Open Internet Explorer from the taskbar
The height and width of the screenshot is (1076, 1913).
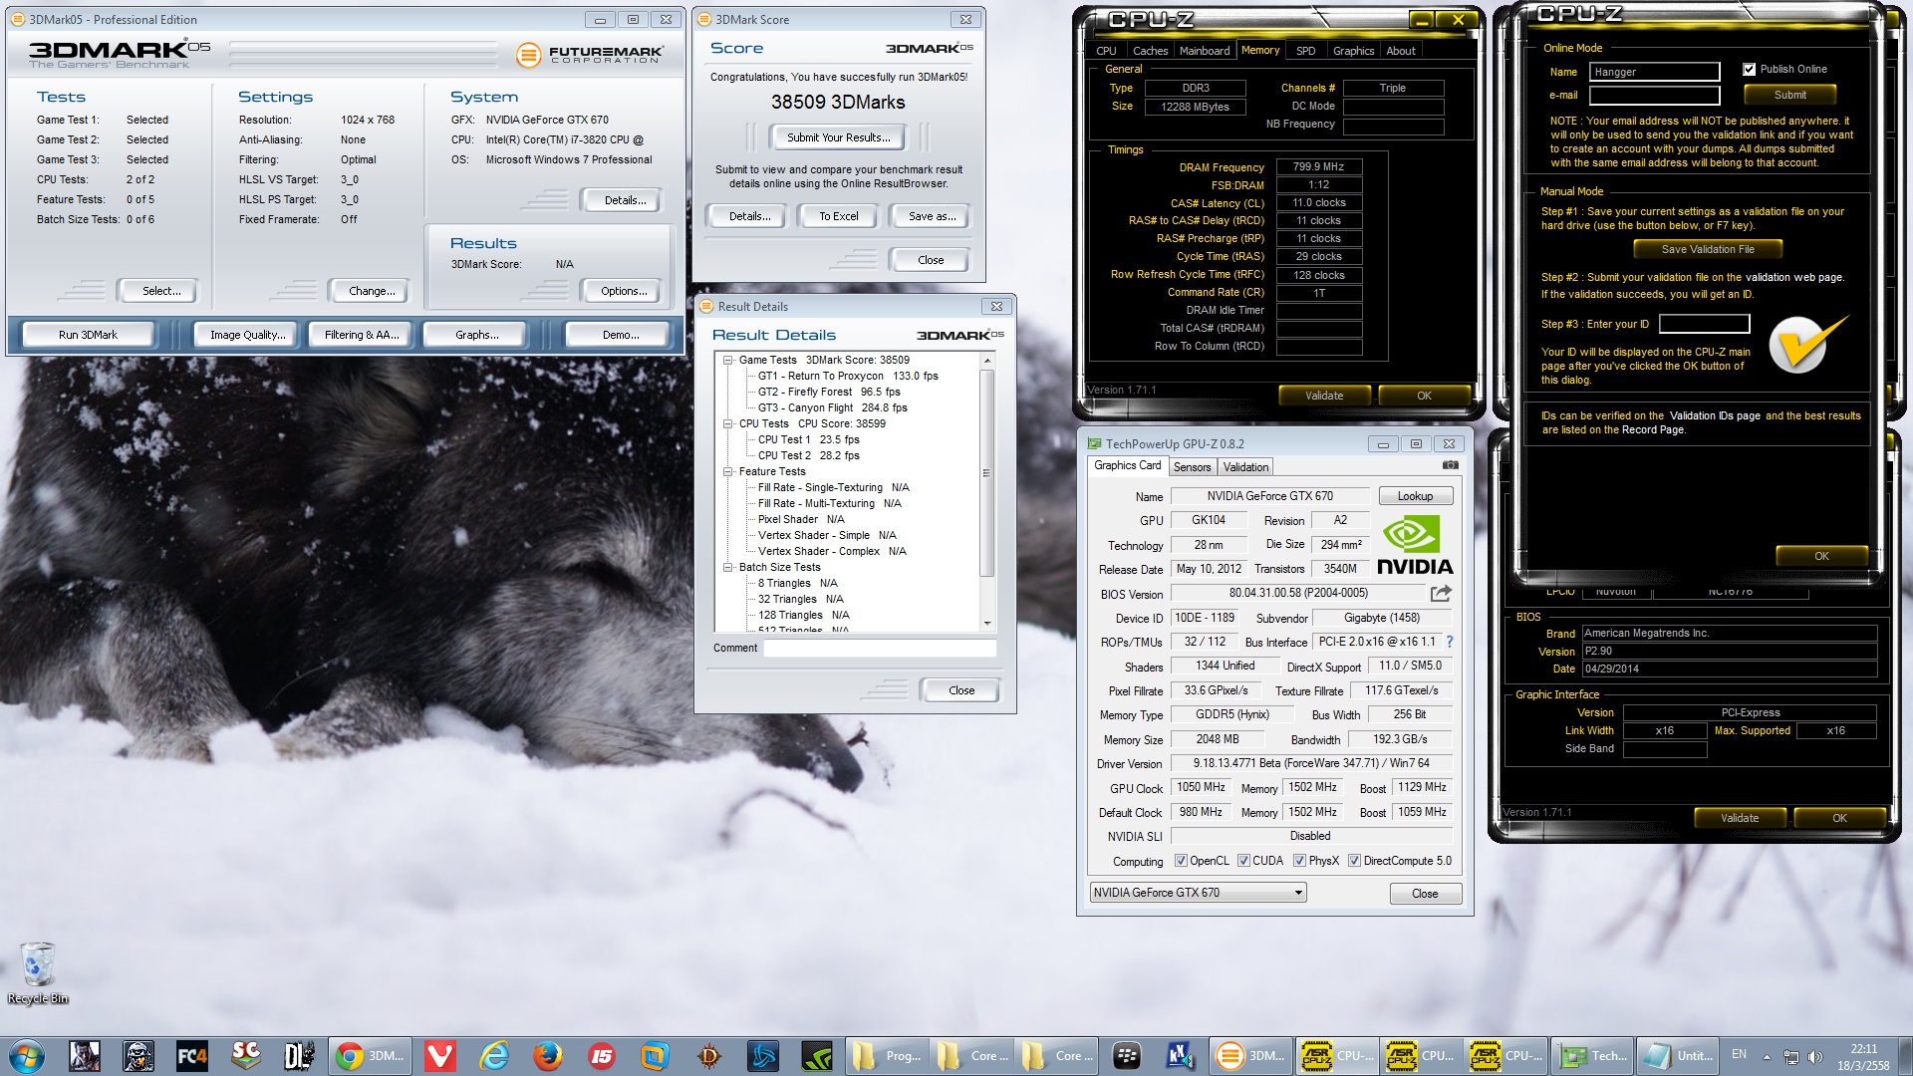click(494, 1056)
